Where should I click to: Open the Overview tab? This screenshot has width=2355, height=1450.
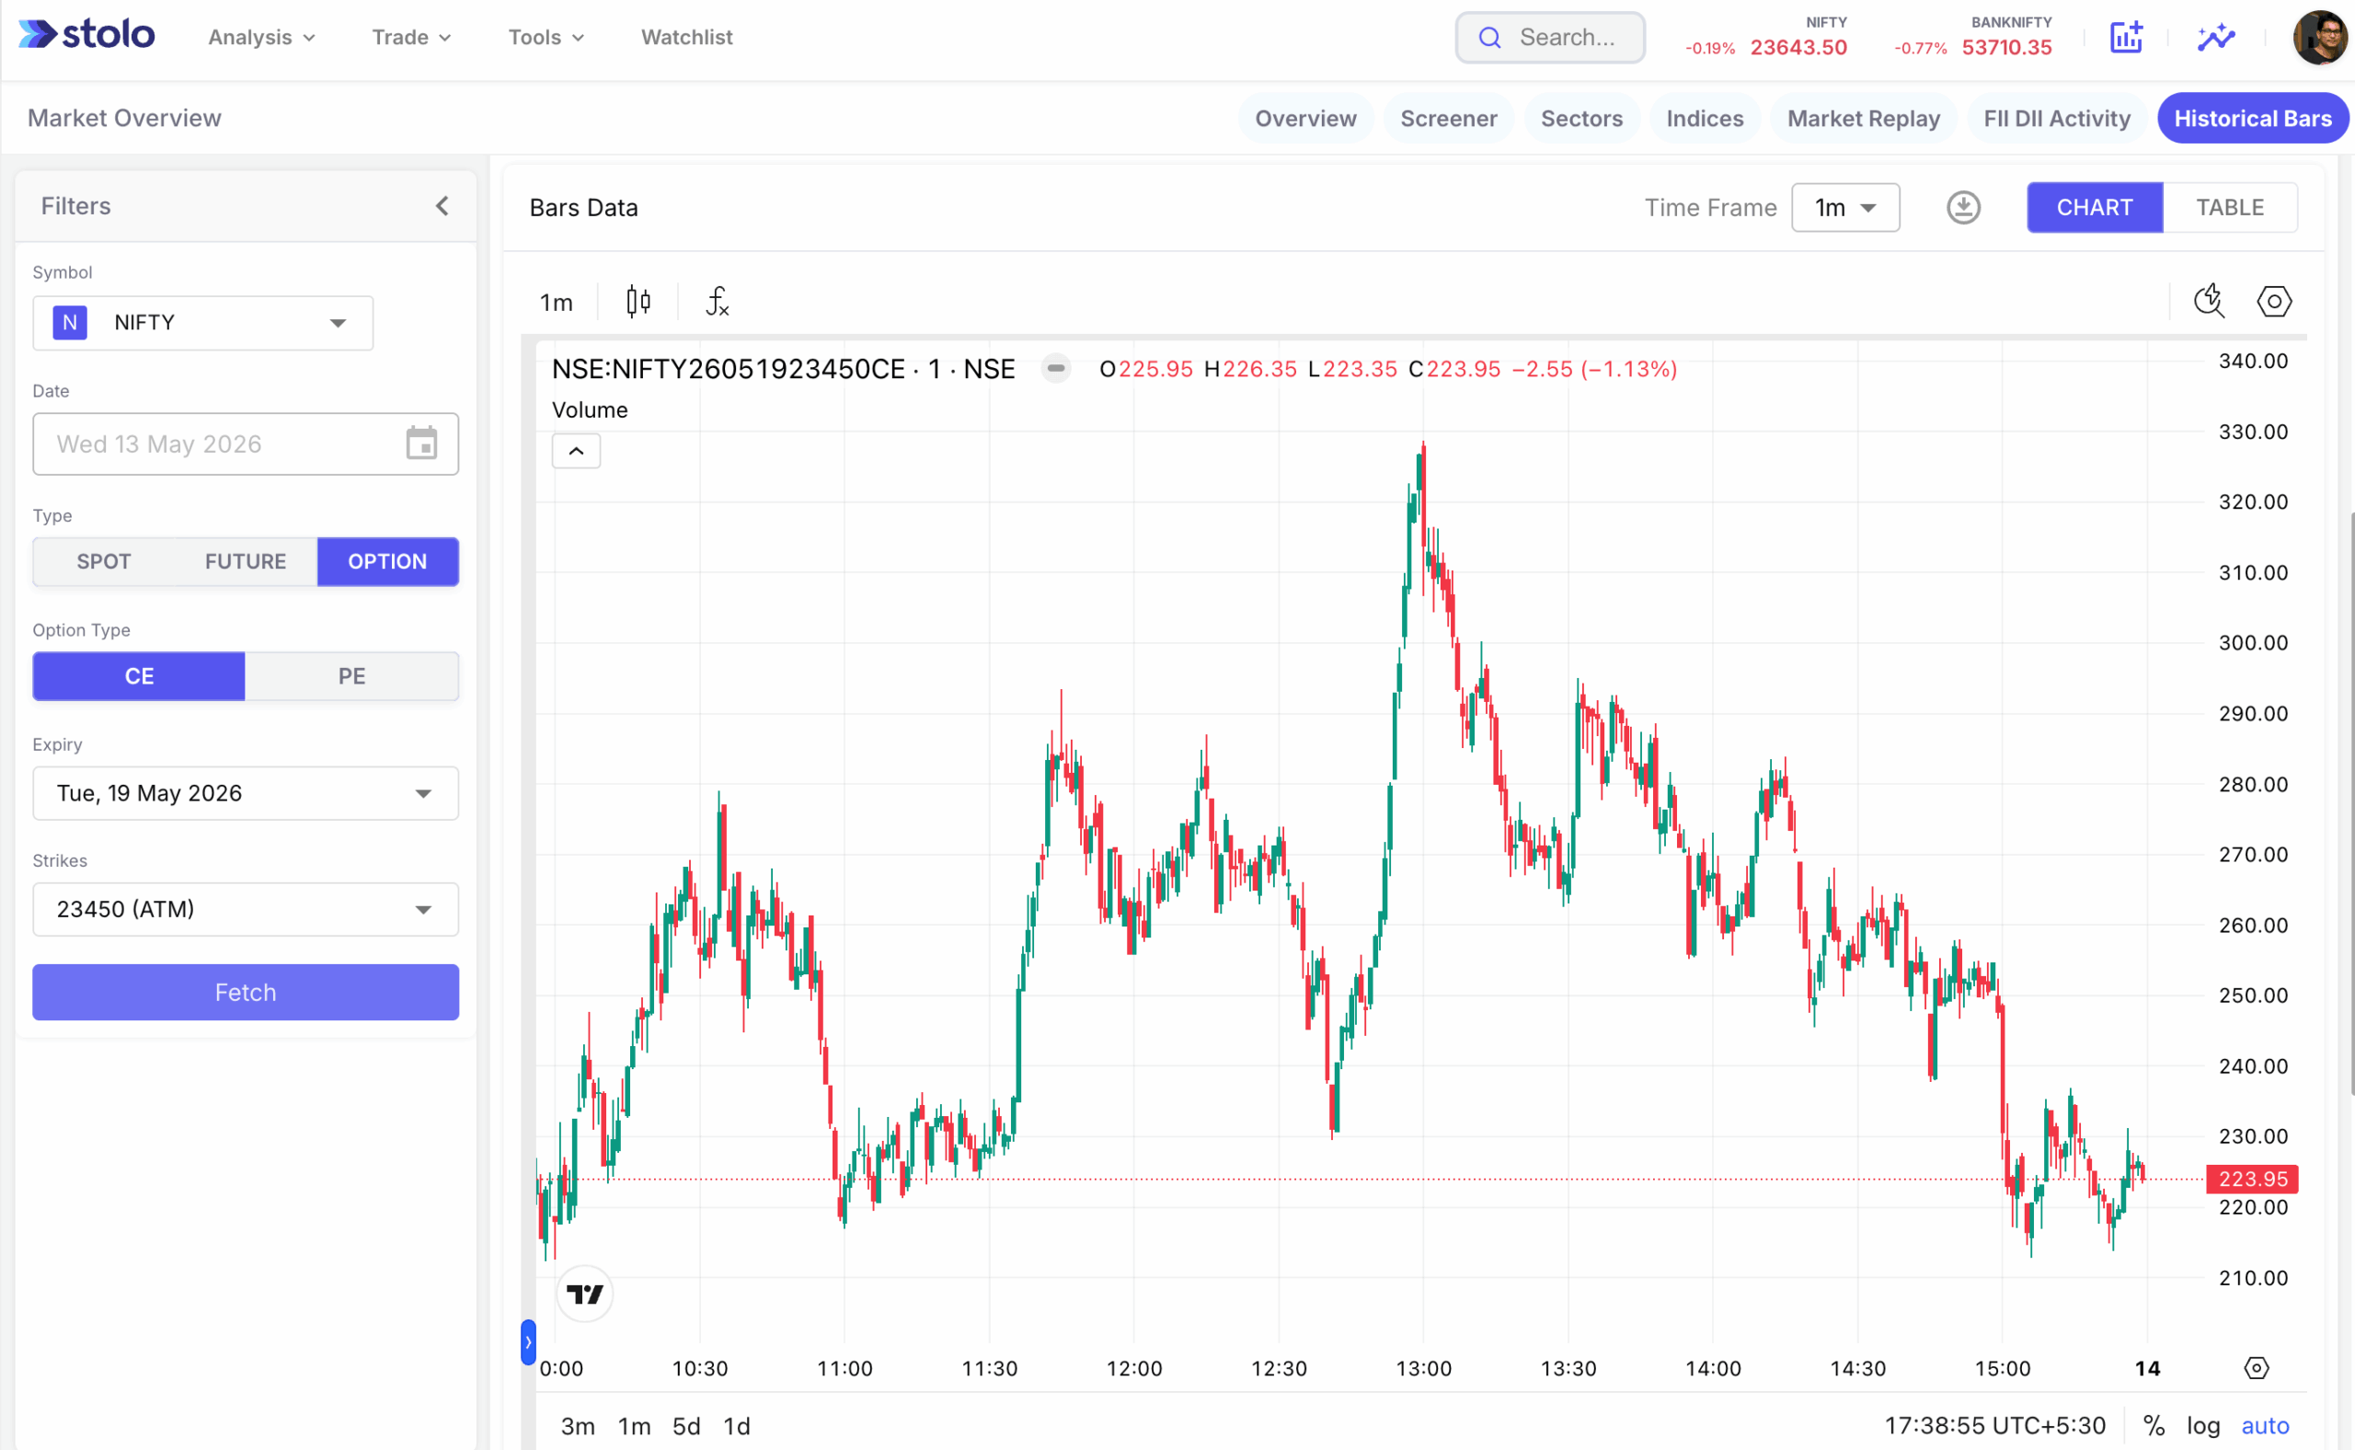(x=1305, y=118)
